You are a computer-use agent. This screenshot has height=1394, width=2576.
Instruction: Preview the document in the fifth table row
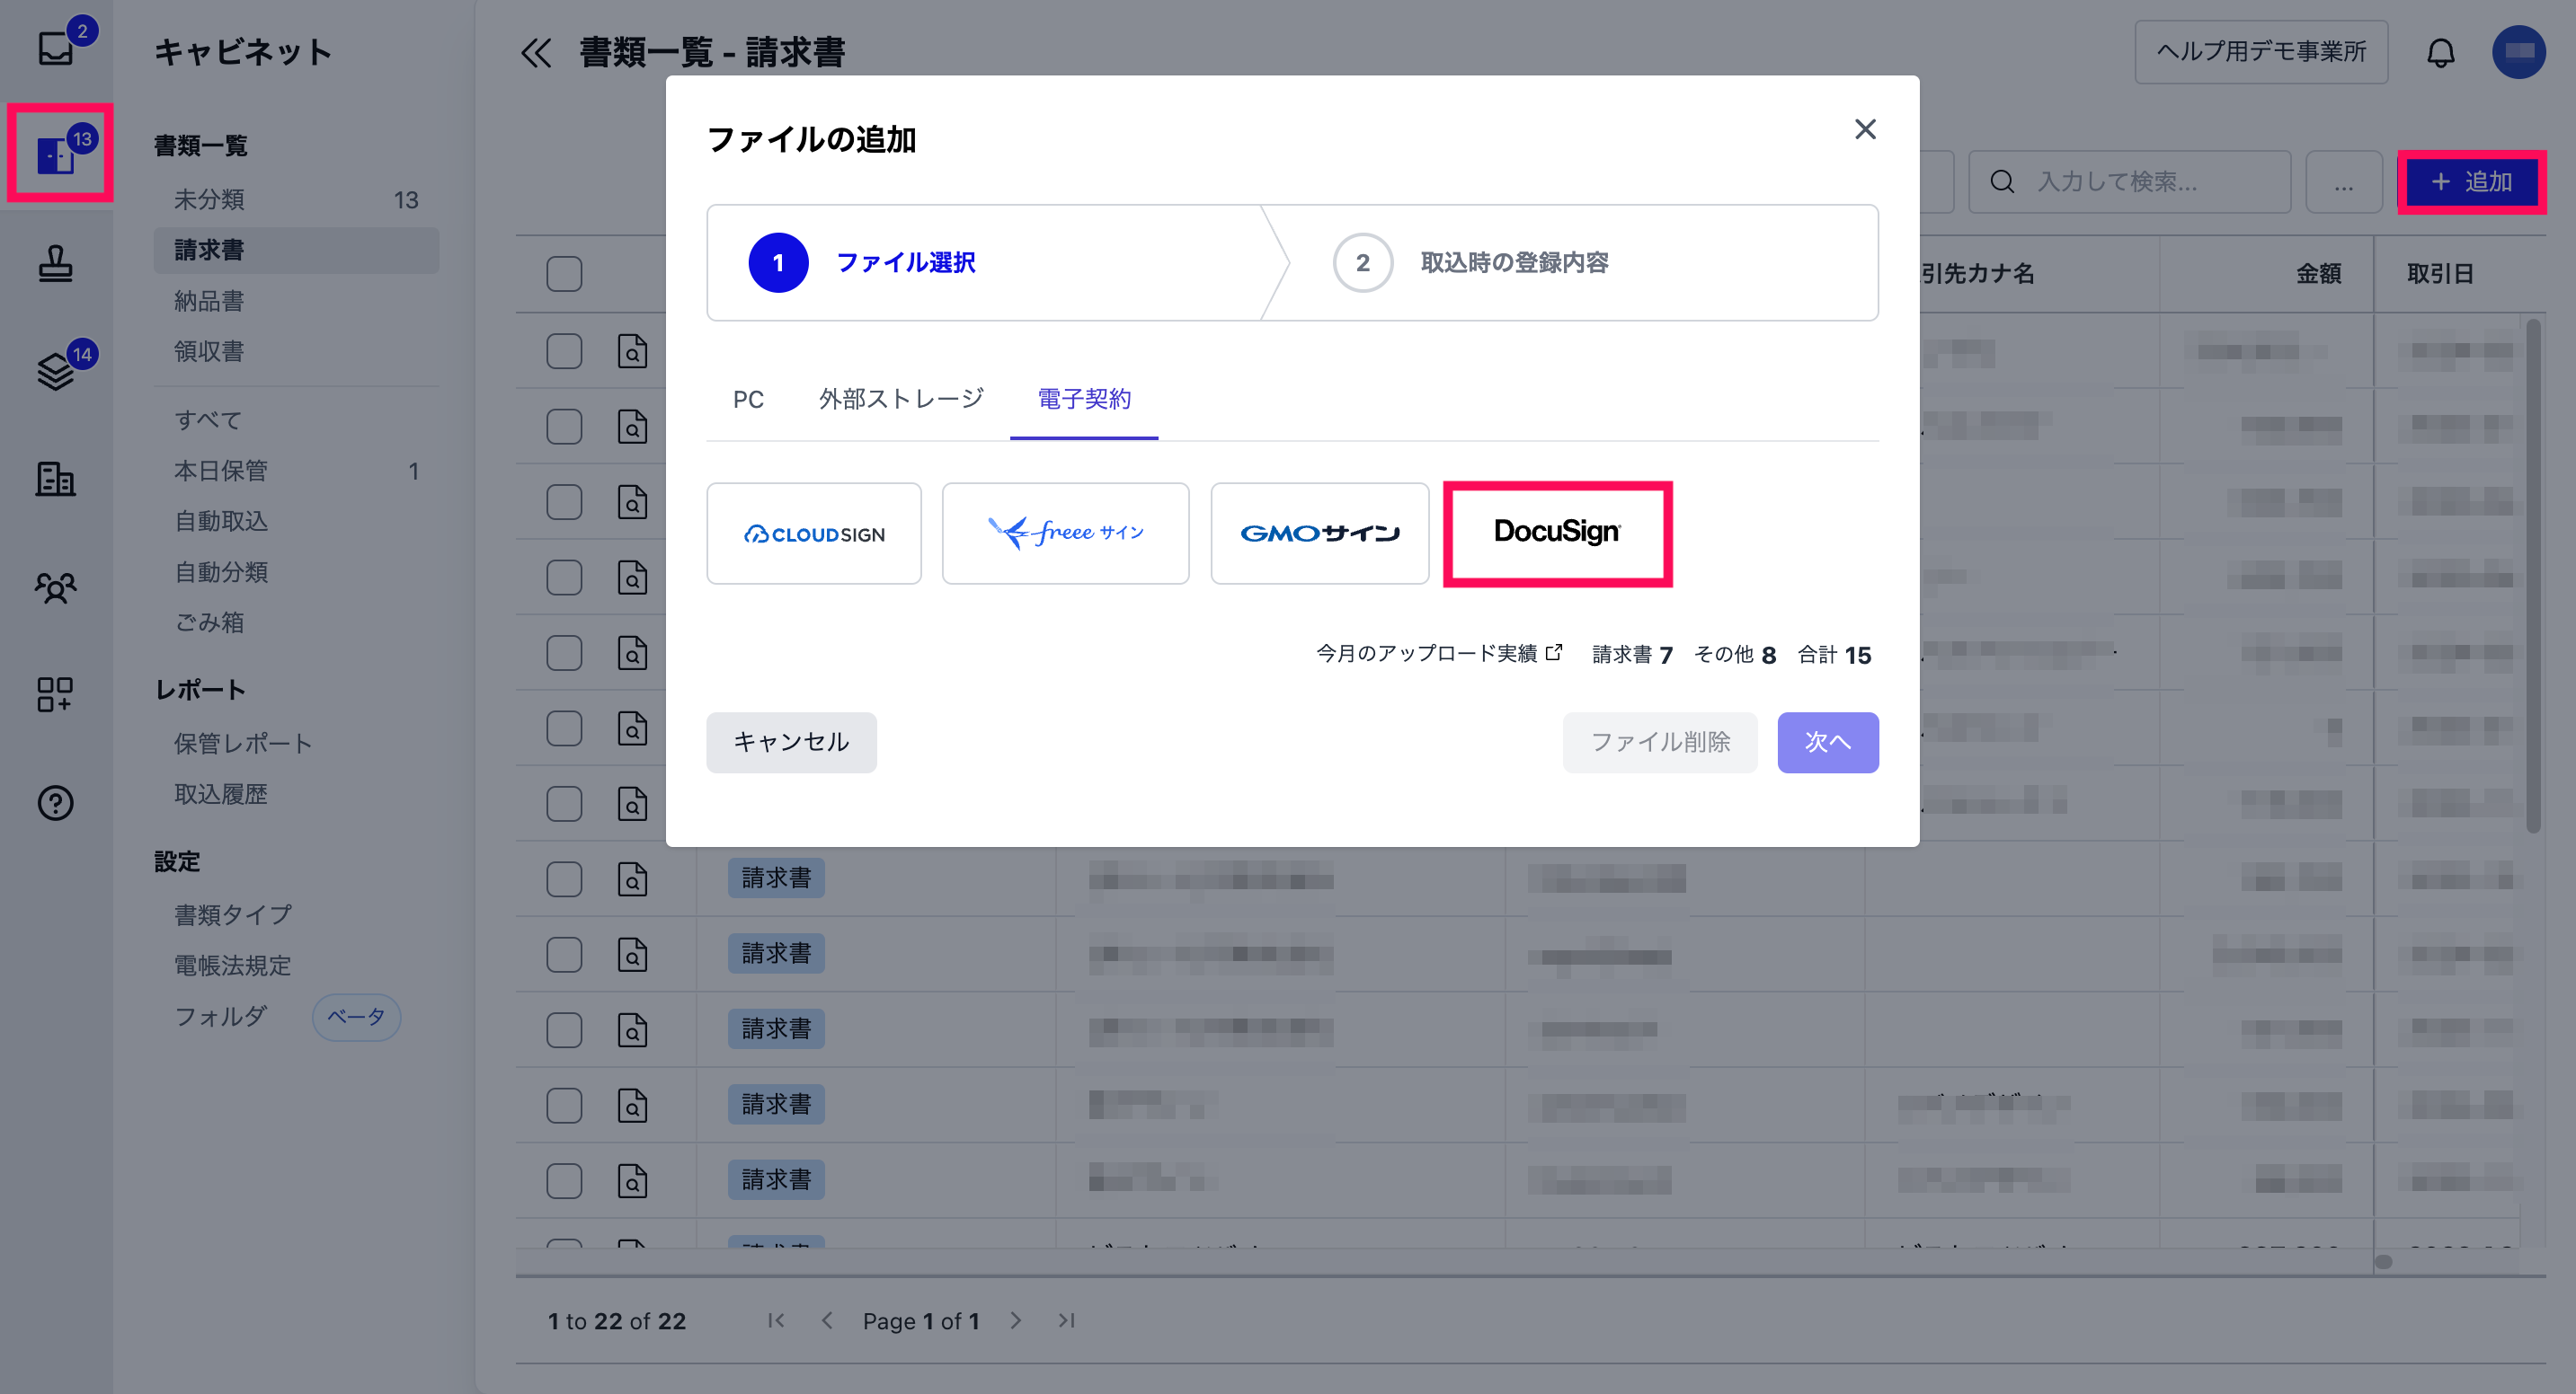coord(632,654)
